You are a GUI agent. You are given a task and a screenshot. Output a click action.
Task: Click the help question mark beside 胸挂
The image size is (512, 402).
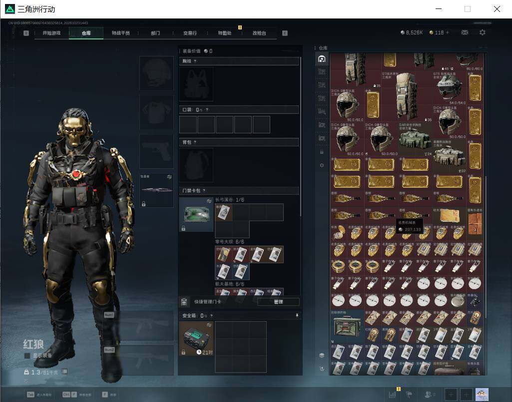pos(195,61)
